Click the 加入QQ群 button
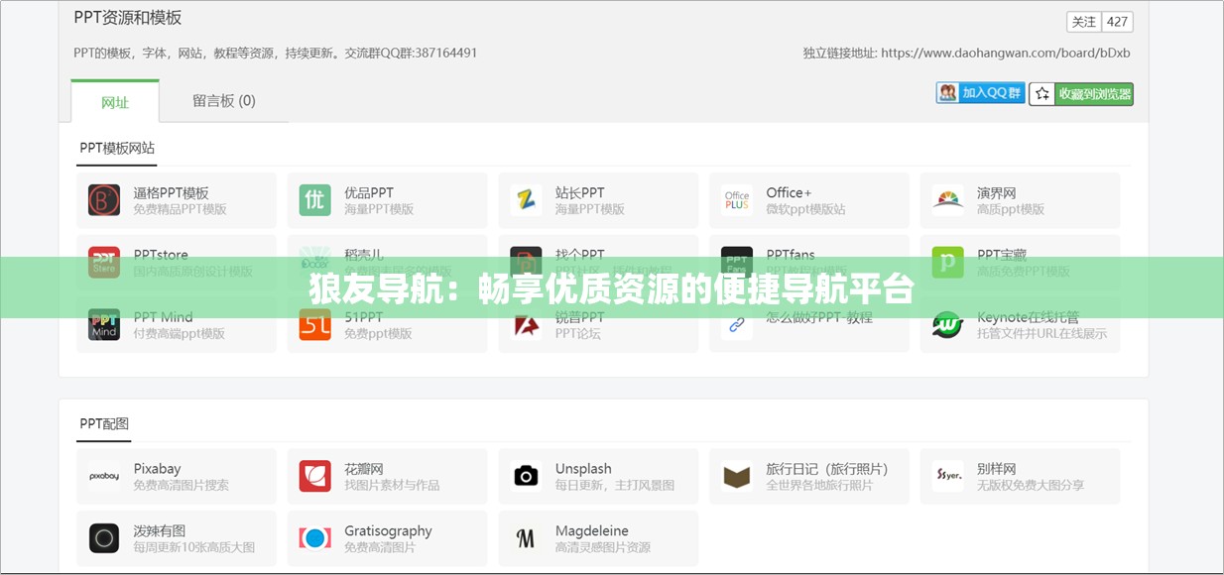The image size is (1224, 575). click(x=980, y=93)
